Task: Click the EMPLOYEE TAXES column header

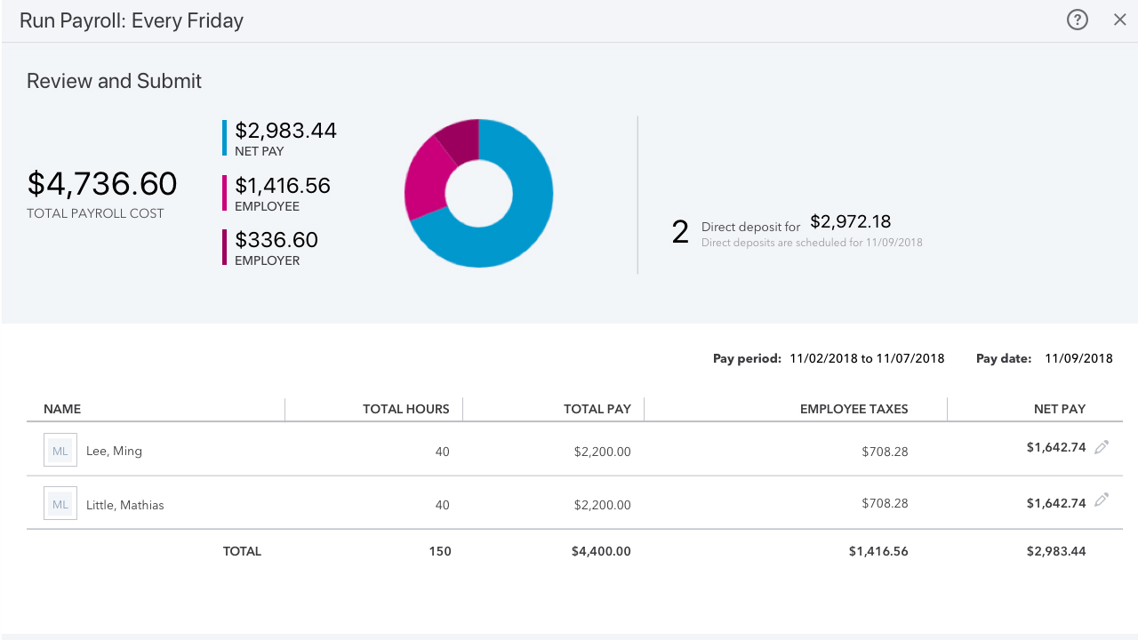Action: tap(853, 409)
